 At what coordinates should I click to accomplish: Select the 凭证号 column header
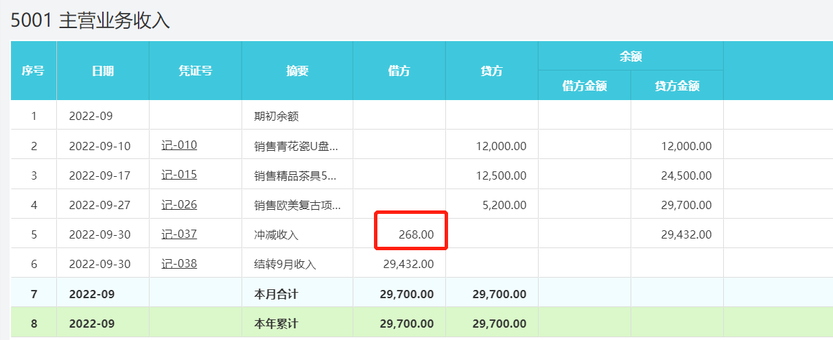click(195, 71)
